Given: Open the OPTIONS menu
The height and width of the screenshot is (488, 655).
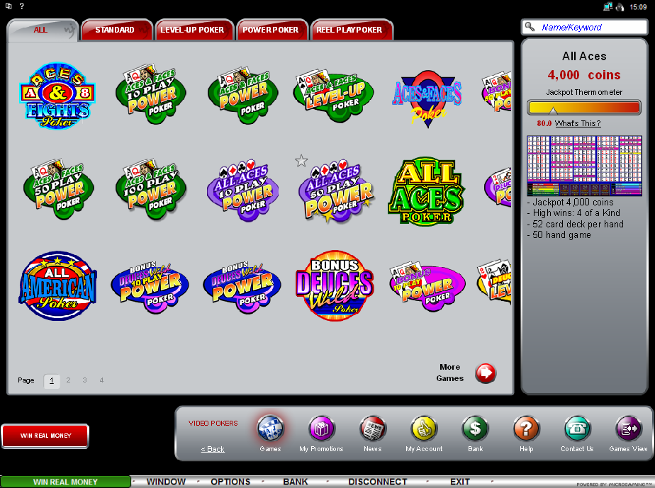Looking at the screenshot, I should [230, 482].
